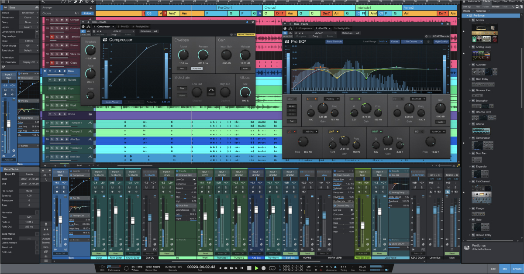Click the Compressor Mix knob
The image size is (524, 274).
(245, 92)
